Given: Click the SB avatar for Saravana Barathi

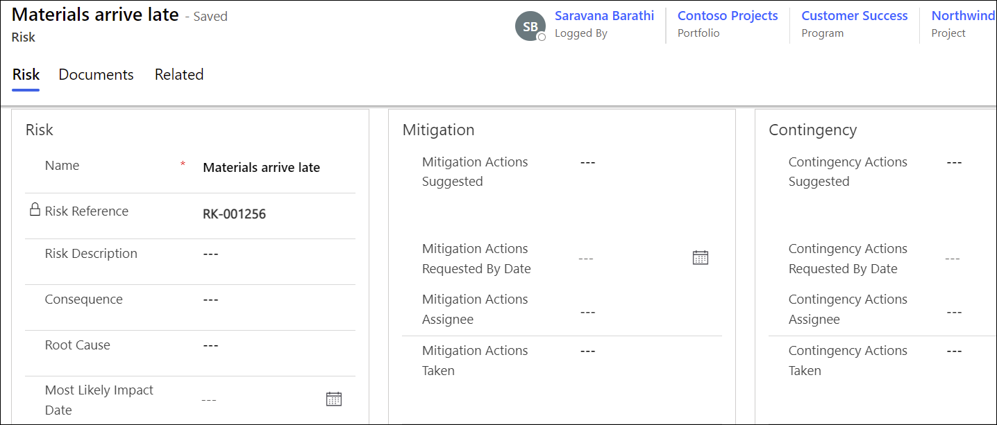Looking at the screenshot, I should click(530, 26).
